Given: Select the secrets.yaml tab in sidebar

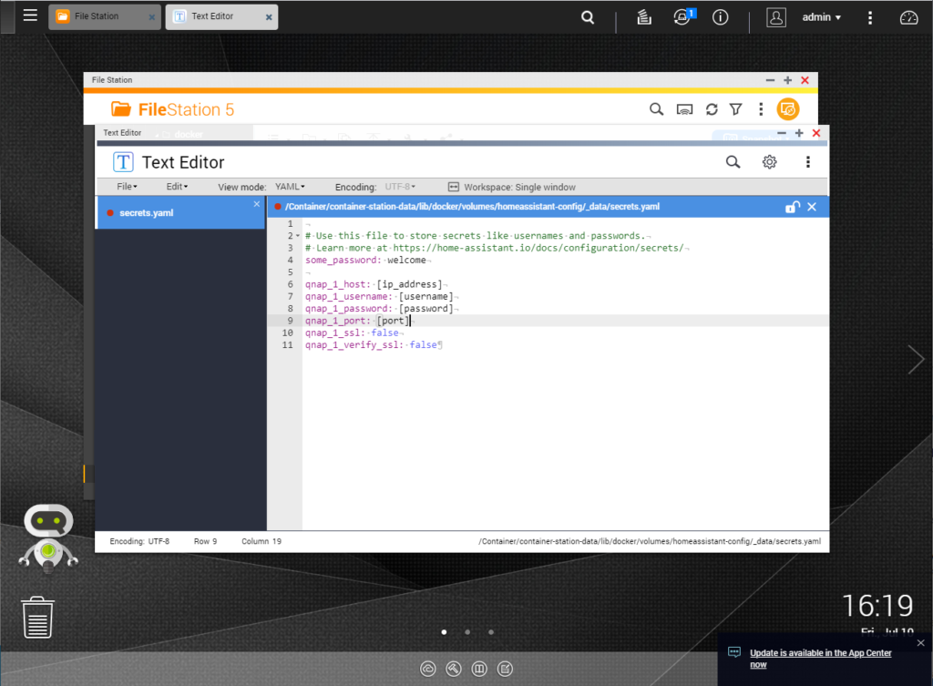Looking at the screenshot, I should tap(179, 213).
